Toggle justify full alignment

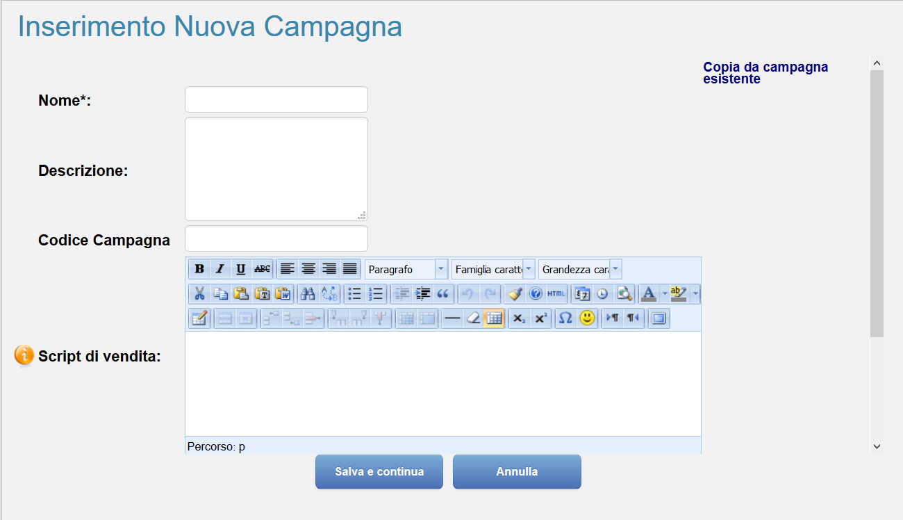tap(350, 269)
